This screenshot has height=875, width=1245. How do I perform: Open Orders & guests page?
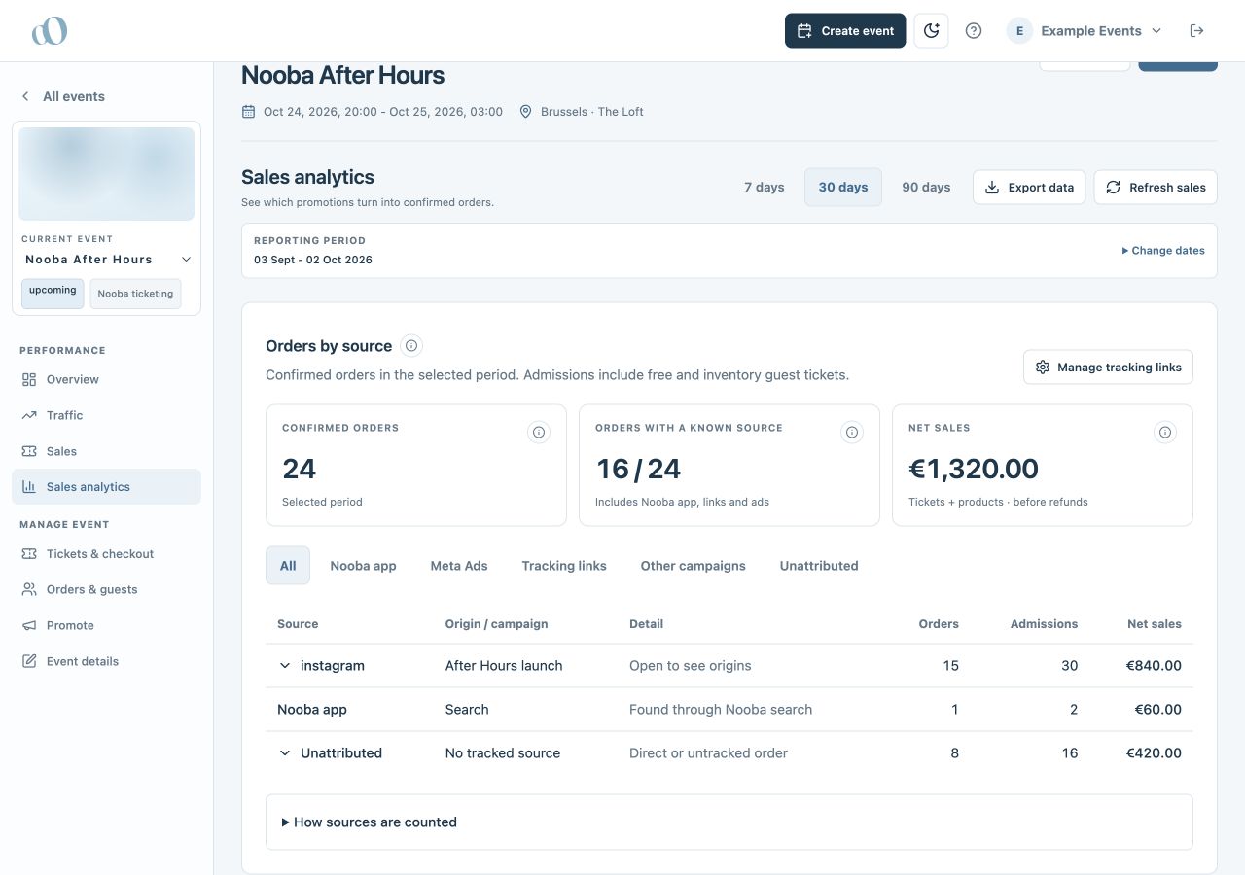pos(106,589)
